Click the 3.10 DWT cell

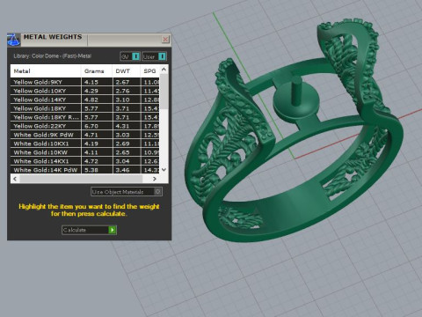127,100
